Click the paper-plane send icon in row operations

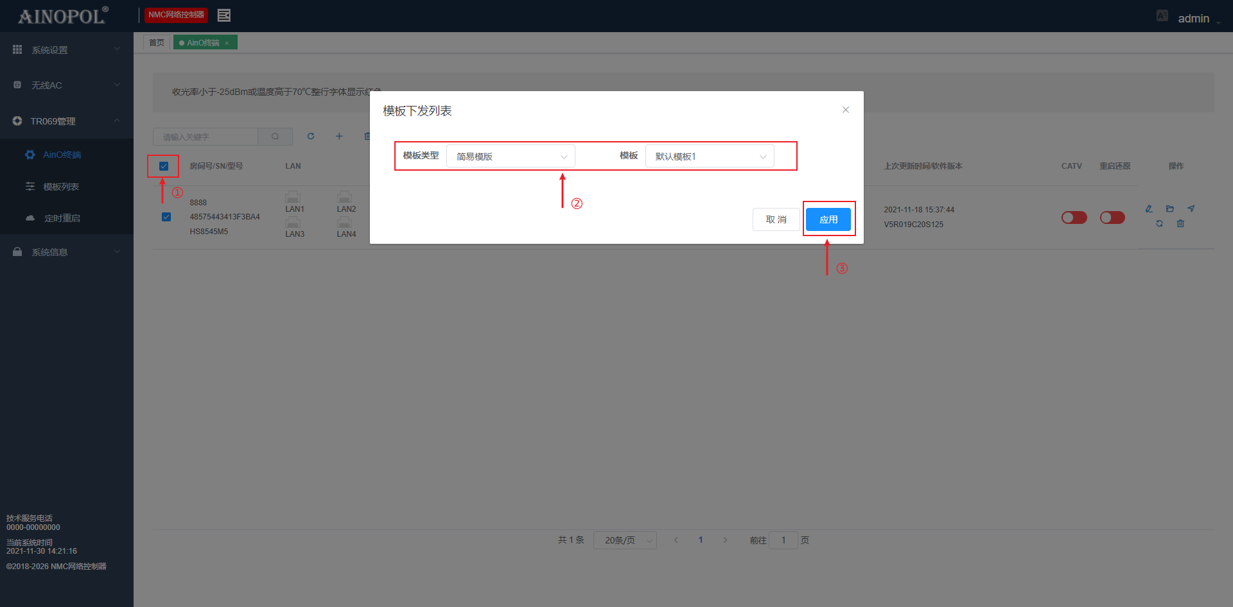[1191, 209]
